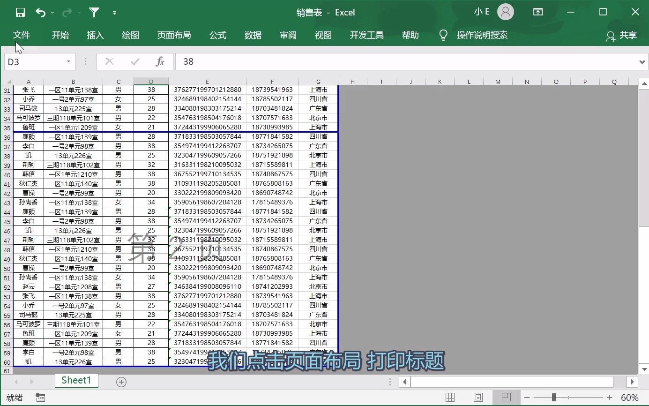Click Ribbon Display Options icon
This screenshot has height=406, width=649.
[538, 12]
